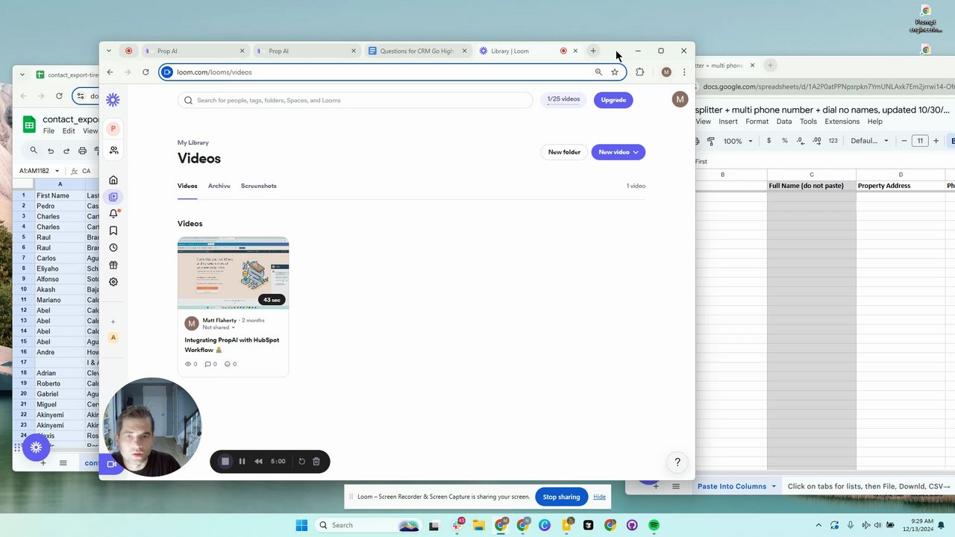Hide the screen sharing notice
955x537 pixels.
coord(599,497)
